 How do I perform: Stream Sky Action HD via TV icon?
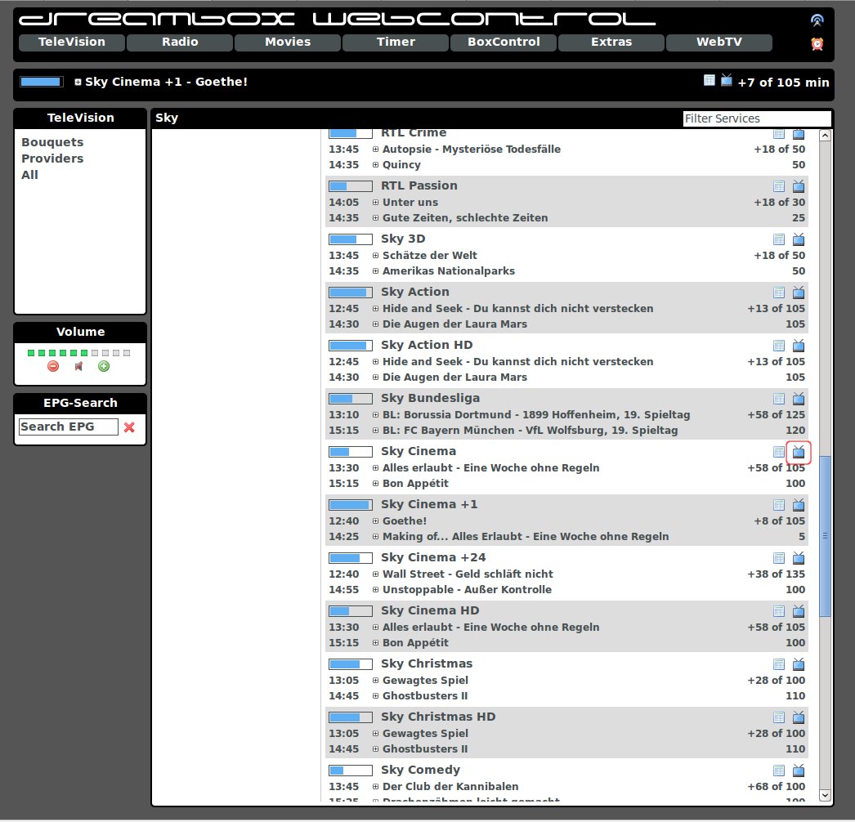pyautogui.click(x=799, y=346)
